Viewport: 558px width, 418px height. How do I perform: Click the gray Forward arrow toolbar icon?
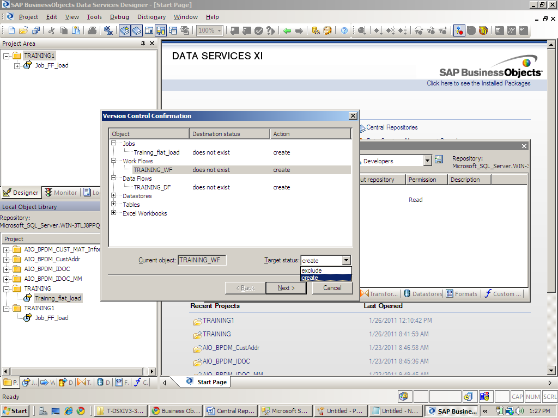299,30
